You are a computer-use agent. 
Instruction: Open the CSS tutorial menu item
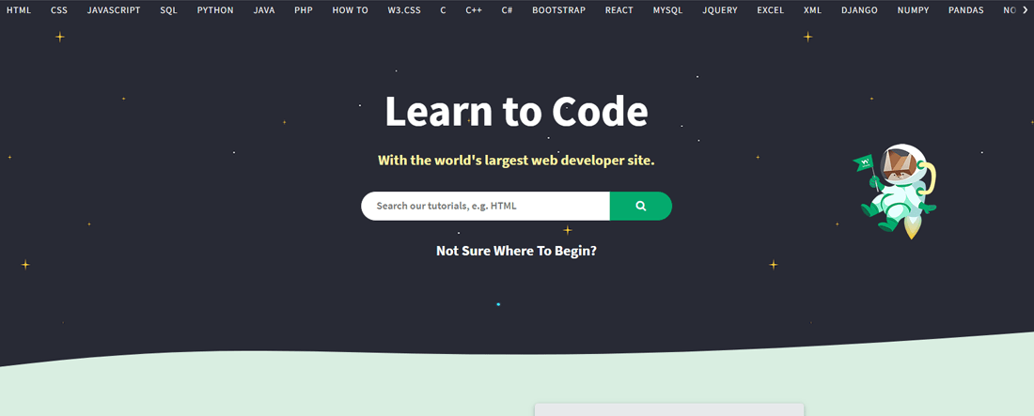pos(59,10)
